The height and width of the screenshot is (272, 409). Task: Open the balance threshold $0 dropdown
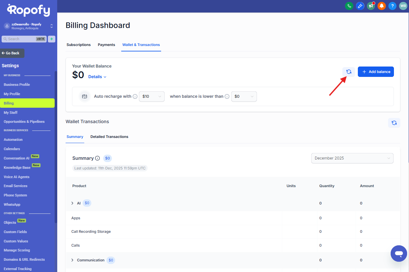click(244, 96)
